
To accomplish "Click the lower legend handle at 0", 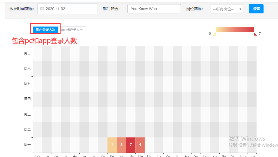I will (x=214, y=34).
